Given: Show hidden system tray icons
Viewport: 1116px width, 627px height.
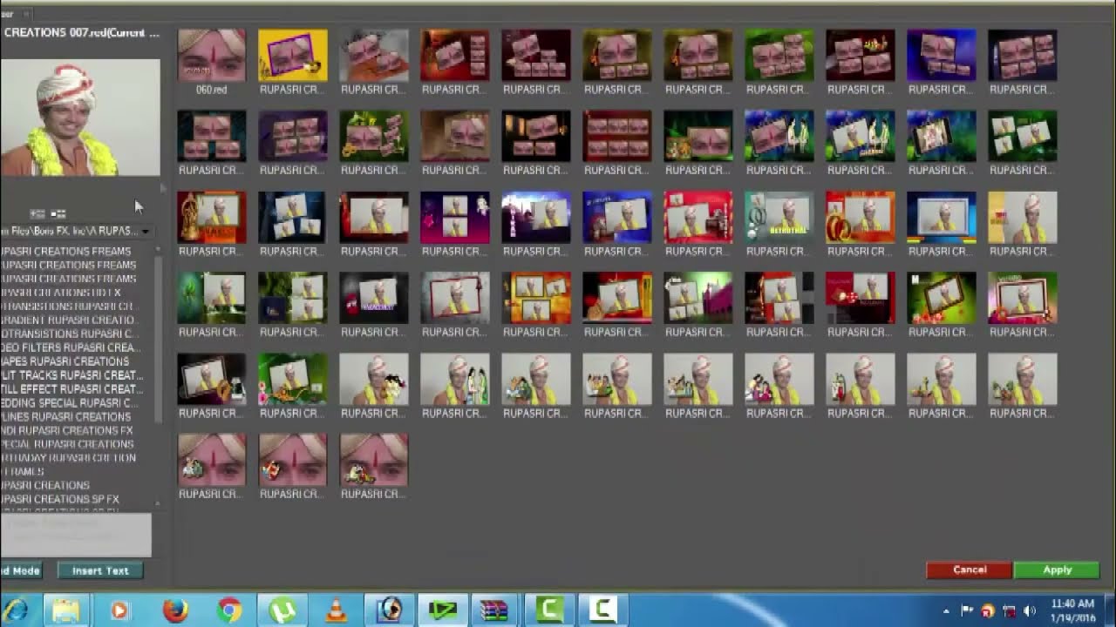Looking at the screenshot, I should 948,610.
